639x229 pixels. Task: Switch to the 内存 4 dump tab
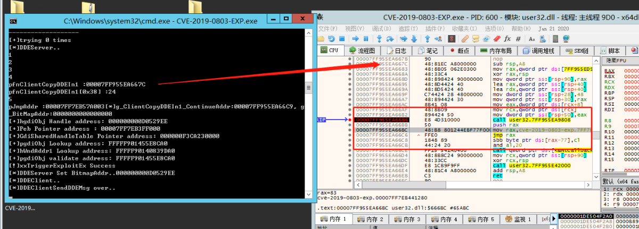click(x=444, y=219)
